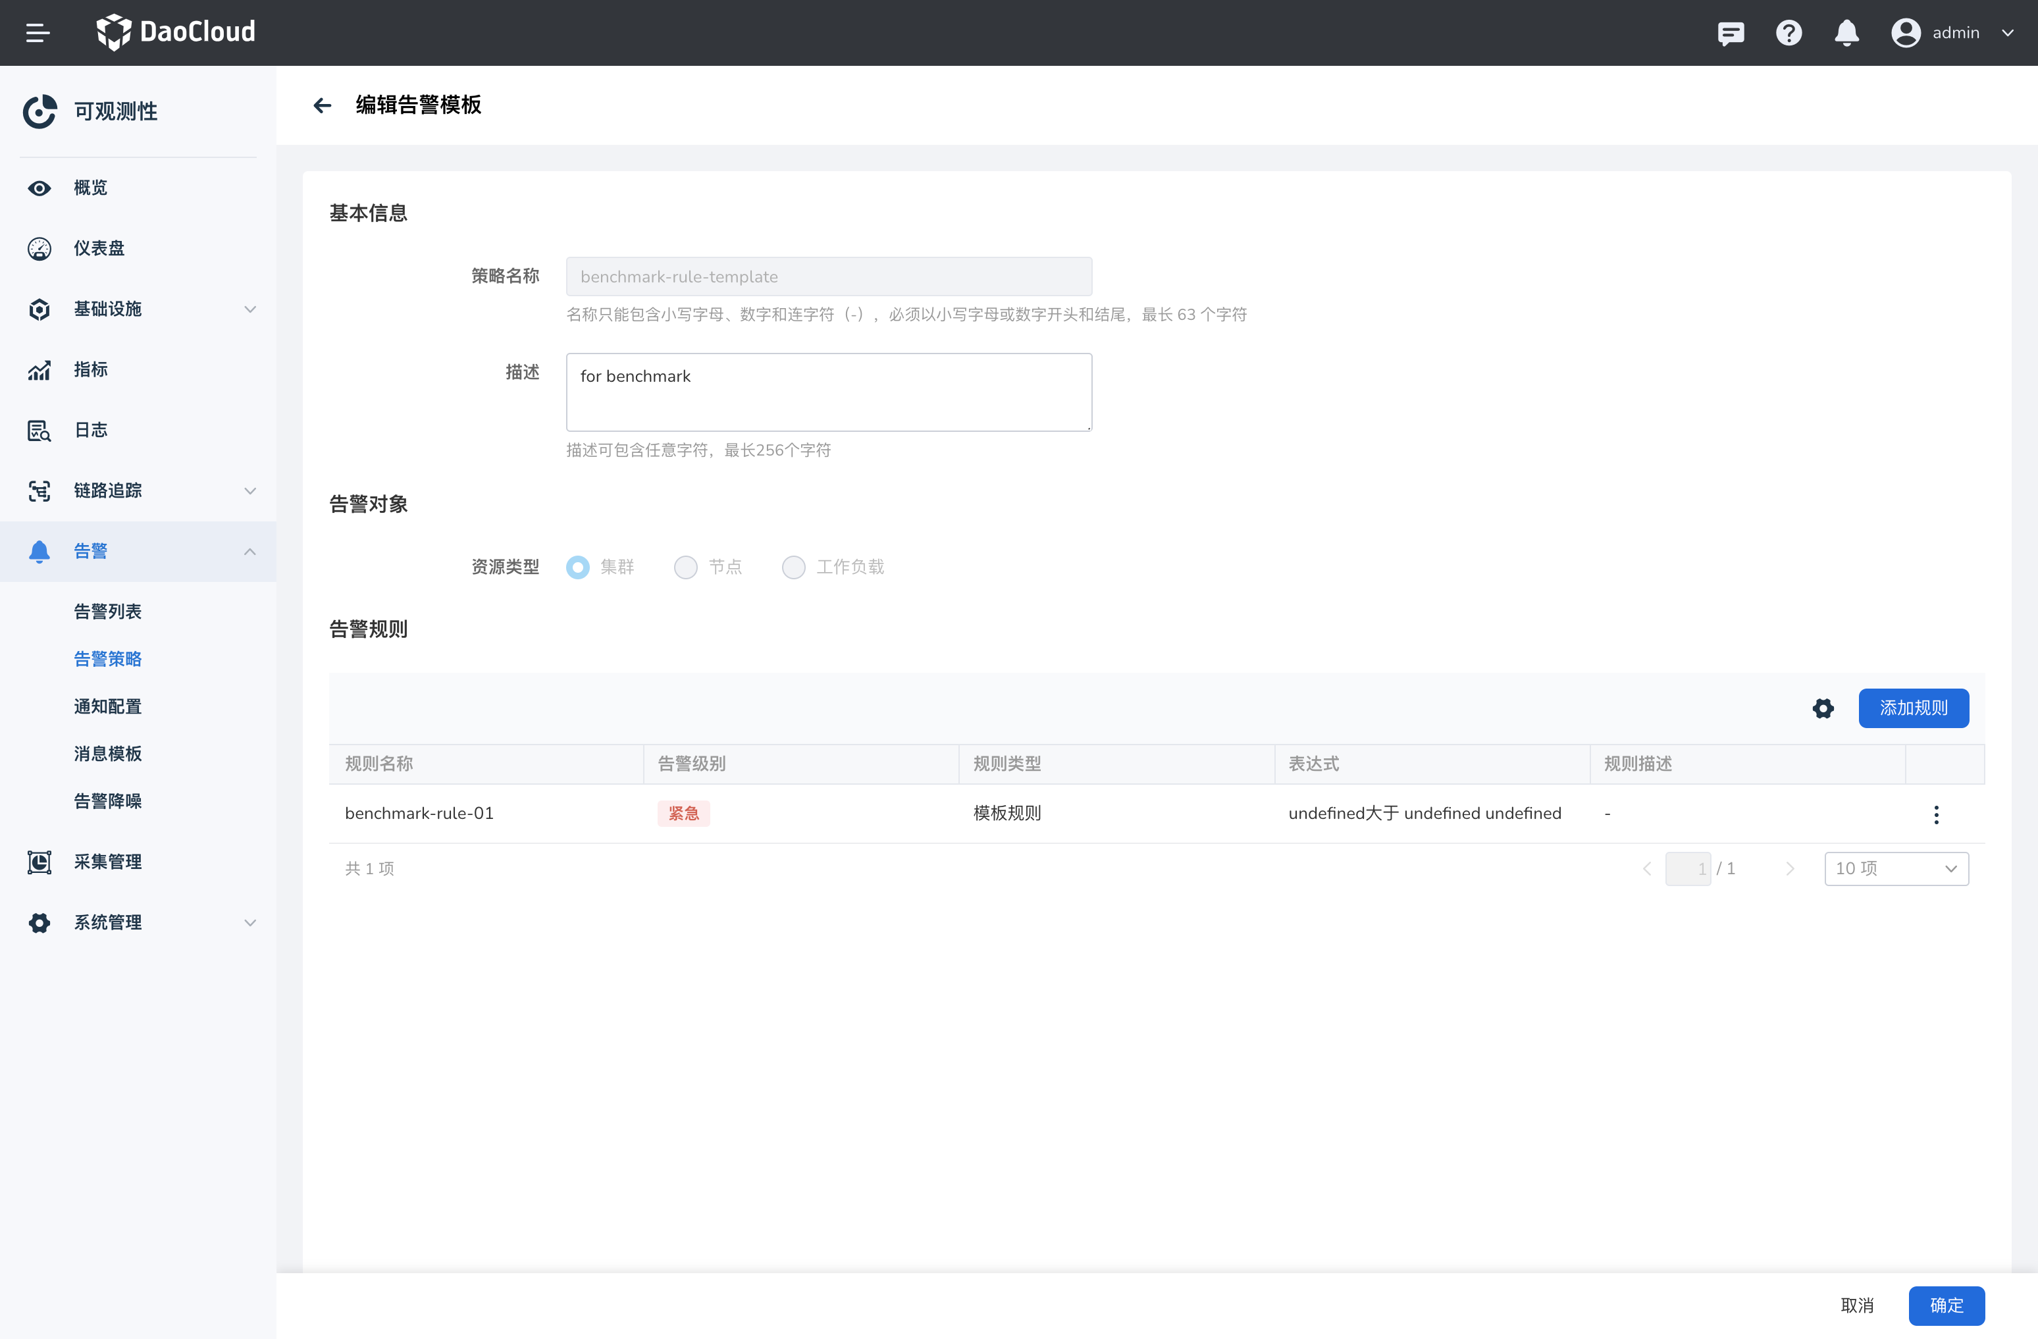
Task: Select the 工作负载 resource type radio
Action: coord(794,567)
